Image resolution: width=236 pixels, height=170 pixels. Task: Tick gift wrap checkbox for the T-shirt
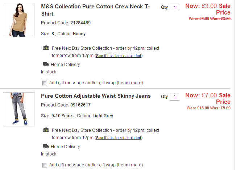[45, 83]
